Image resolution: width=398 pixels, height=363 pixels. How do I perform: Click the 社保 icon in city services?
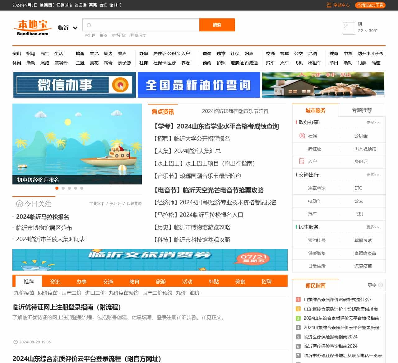tap(302, 136)
